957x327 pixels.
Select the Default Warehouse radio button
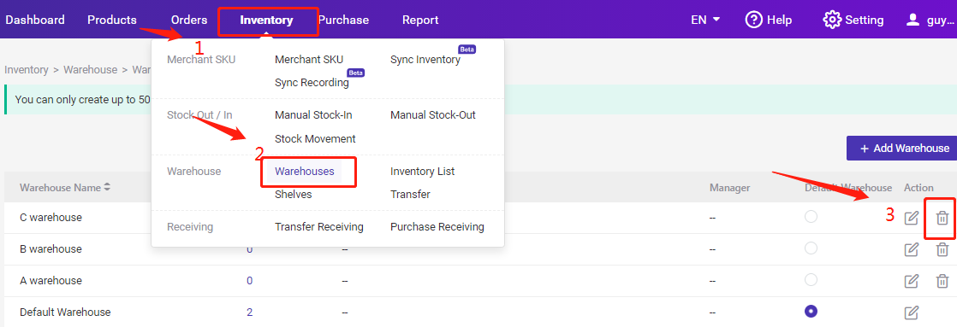click(x=811, y=311)
